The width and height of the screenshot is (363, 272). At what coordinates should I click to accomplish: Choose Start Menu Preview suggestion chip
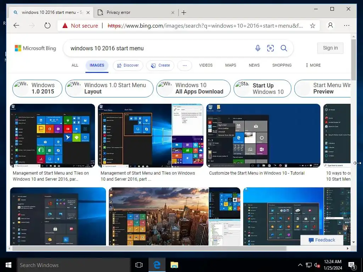[323, 88]
